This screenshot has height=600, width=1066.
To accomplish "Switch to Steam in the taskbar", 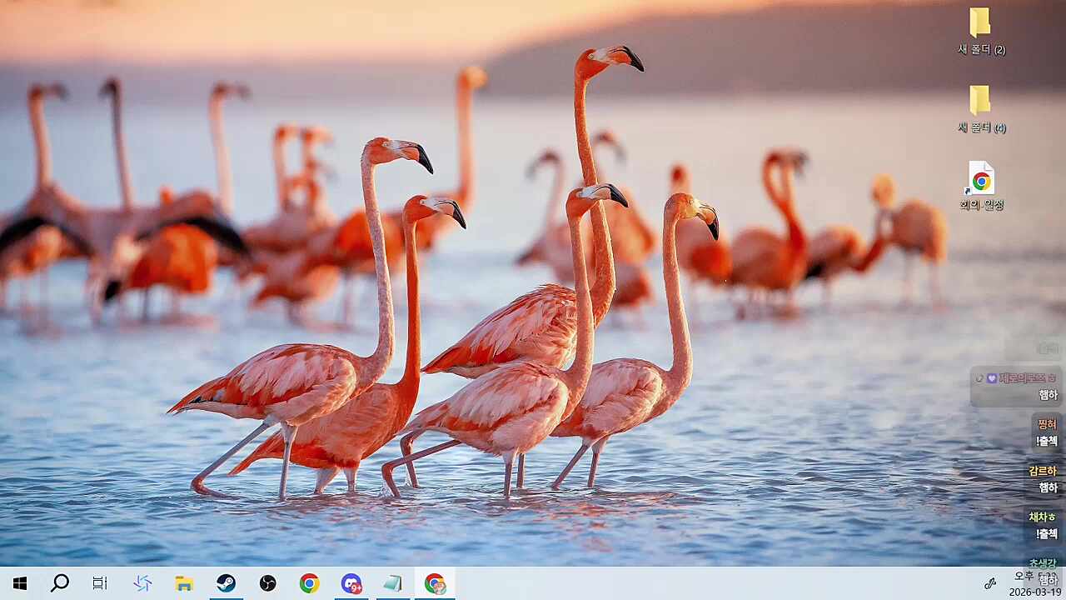I will tap(226, 583).
